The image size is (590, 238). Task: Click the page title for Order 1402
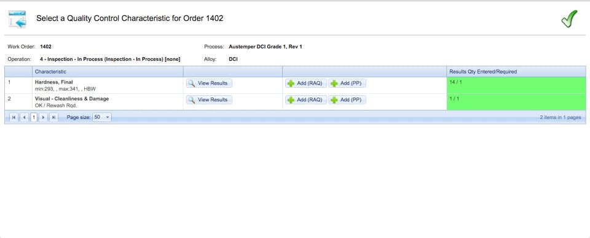(x=130, y=18)
